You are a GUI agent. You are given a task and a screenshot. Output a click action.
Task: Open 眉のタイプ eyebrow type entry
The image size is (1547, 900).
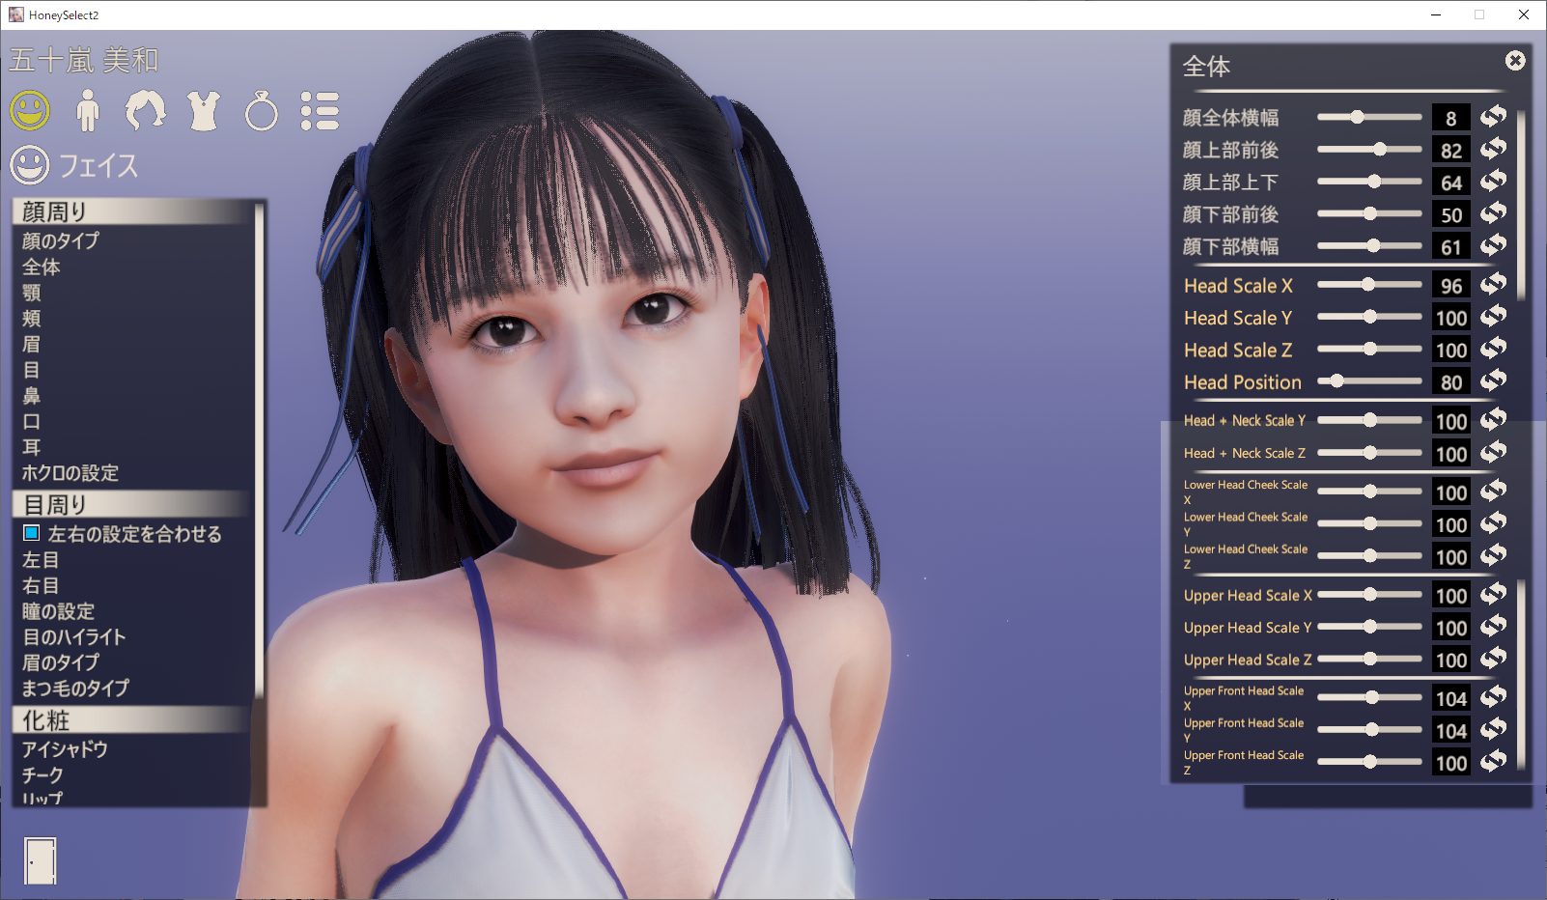pos(61,662)
